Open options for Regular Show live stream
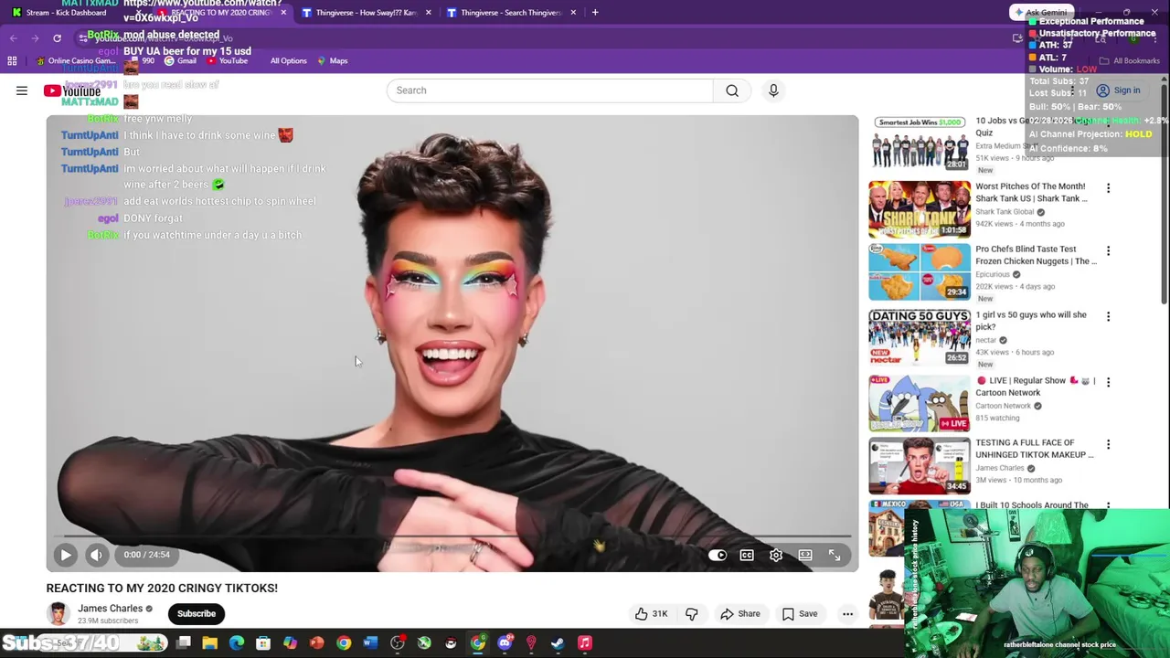Image resolution: width=1170 pixels, height=658 pixels. pyautogui.click(x=1108, y=382)
